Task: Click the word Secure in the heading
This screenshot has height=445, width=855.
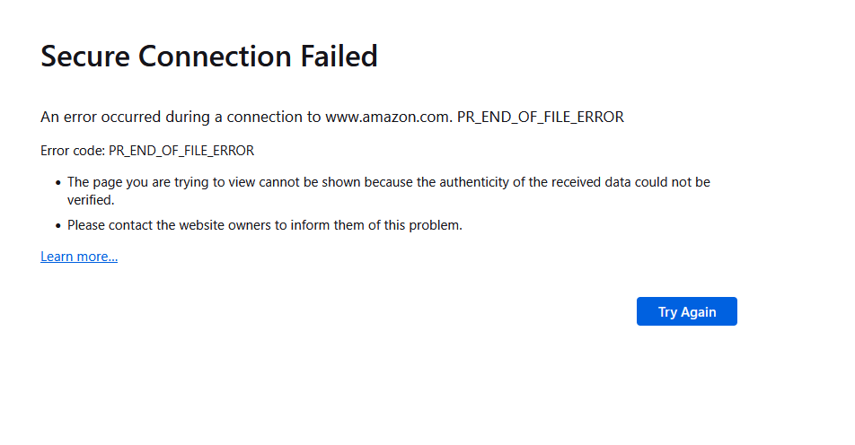Action: [x=85, y=57]
